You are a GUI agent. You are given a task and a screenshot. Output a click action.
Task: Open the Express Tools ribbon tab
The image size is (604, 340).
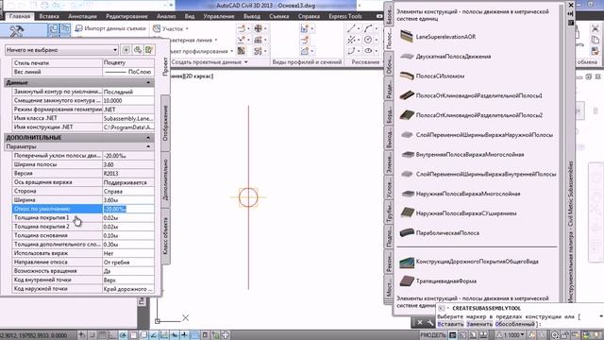344,16
